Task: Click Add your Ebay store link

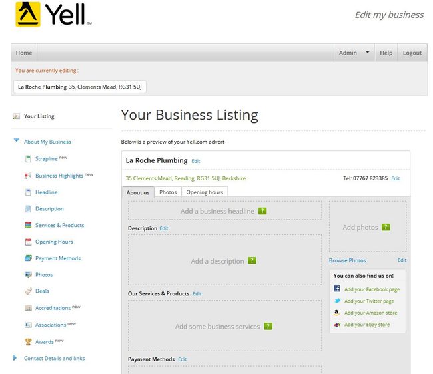Action: click(367, 325)
